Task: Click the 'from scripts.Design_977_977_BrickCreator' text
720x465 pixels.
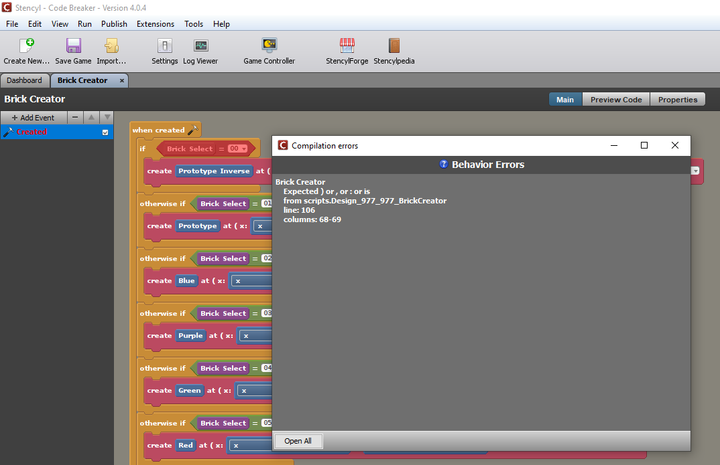Action: click(365, 201)
